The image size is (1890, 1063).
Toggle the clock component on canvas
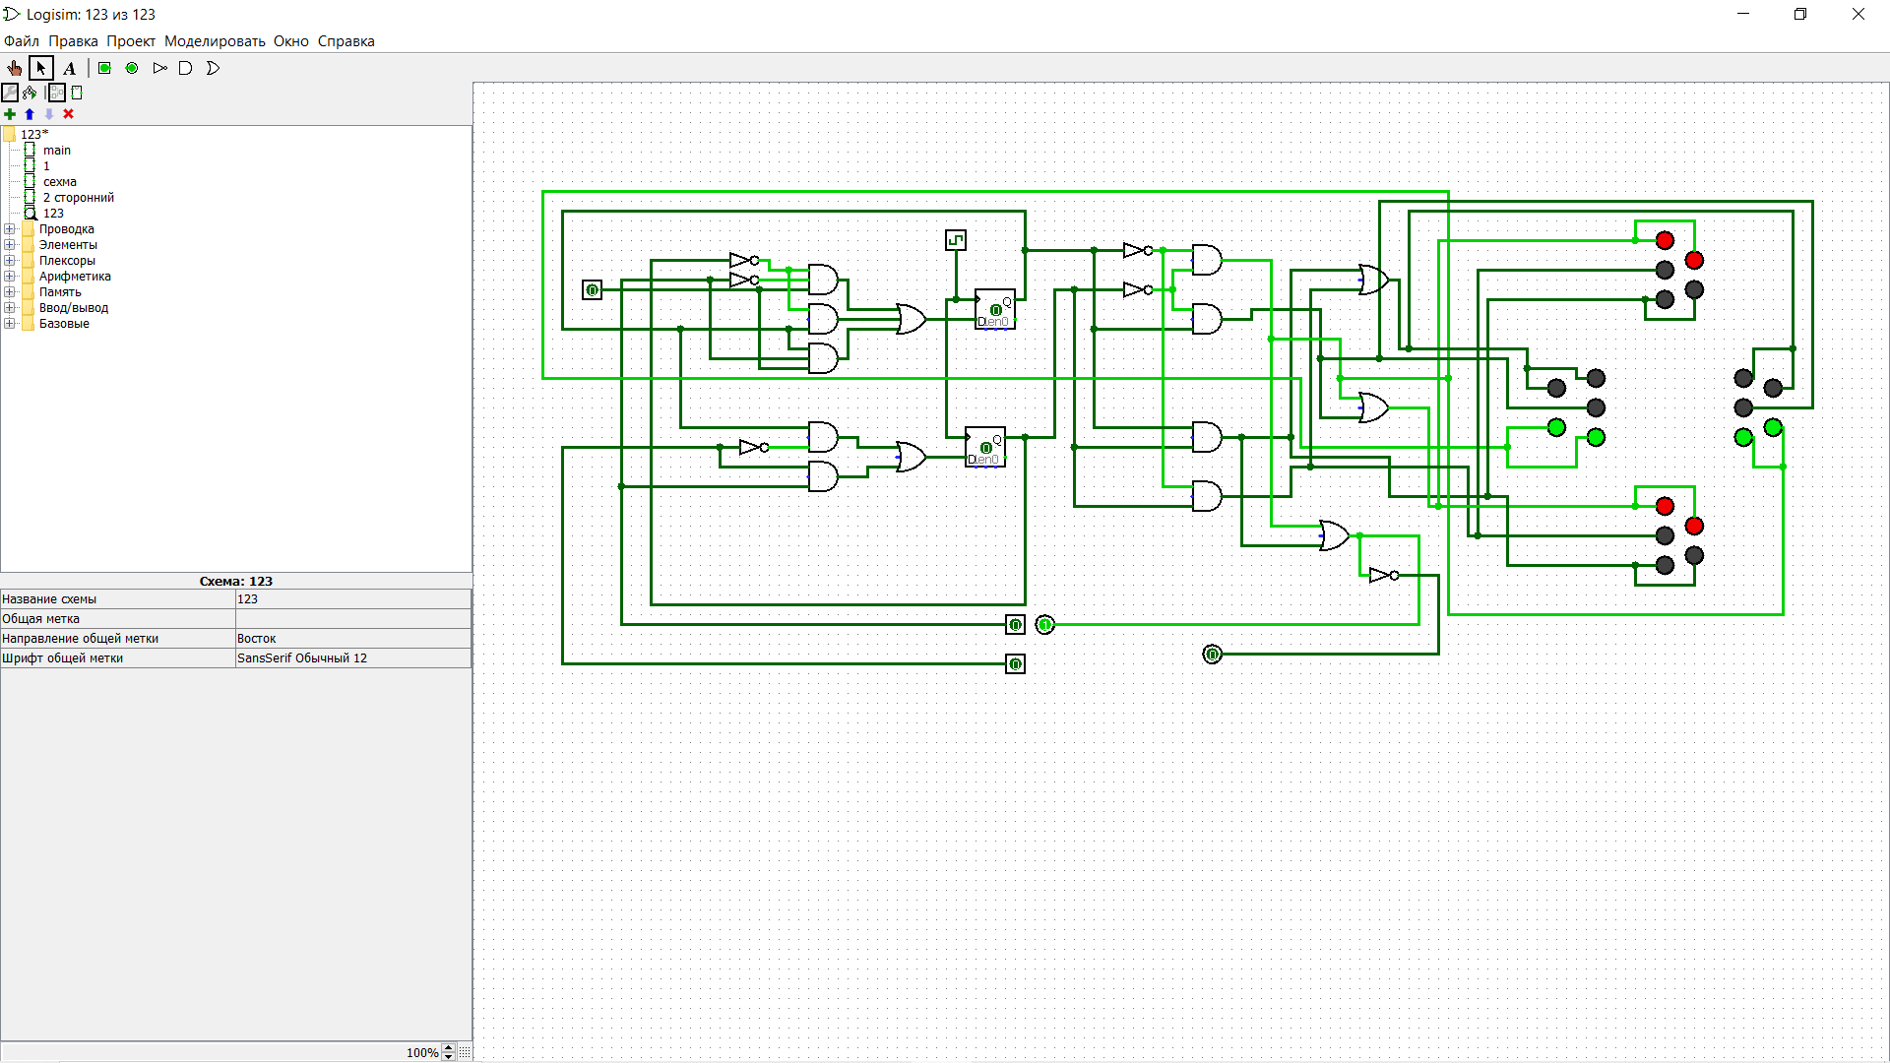[955, 240]
